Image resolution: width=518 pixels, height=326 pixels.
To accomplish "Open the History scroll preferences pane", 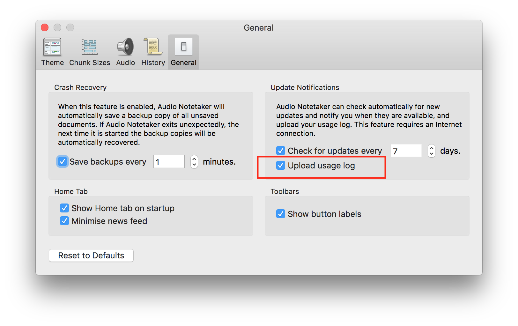I will click(153, 52).
